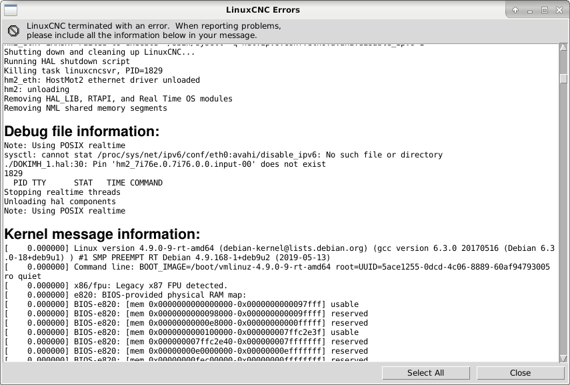Close window using title bar X

pos(559,10)
